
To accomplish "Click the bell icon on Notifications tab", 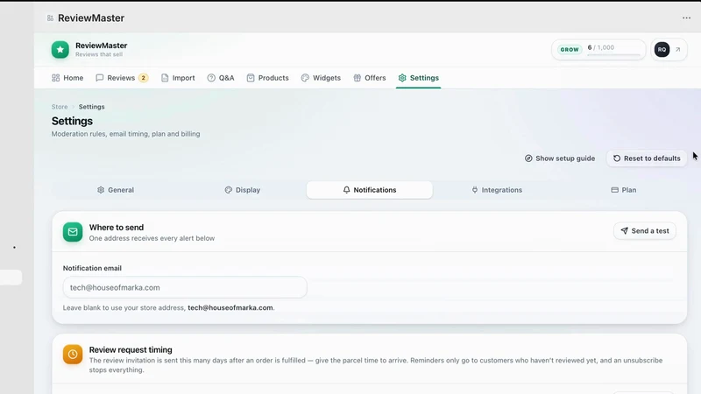I will [x=346, y=190].
